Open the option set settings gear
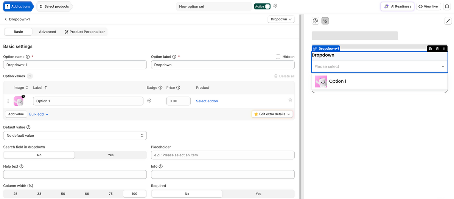The height and width of the screenshot is (199, 454). click(275, 6)
